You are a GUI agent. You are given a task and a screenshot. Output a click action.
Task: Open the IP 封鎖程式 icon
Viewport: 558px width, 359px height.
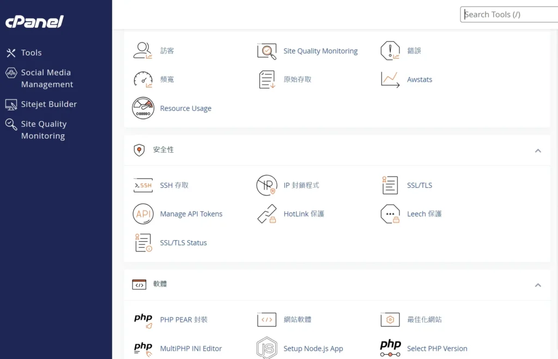coord(266,186)
